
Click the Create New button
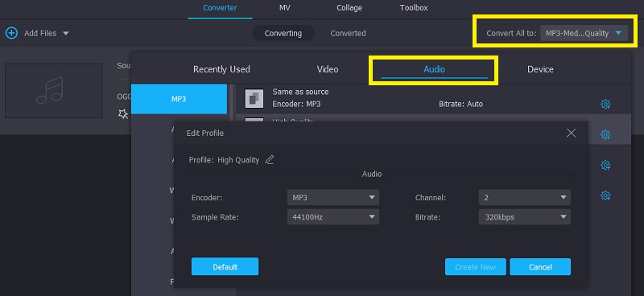475,267
